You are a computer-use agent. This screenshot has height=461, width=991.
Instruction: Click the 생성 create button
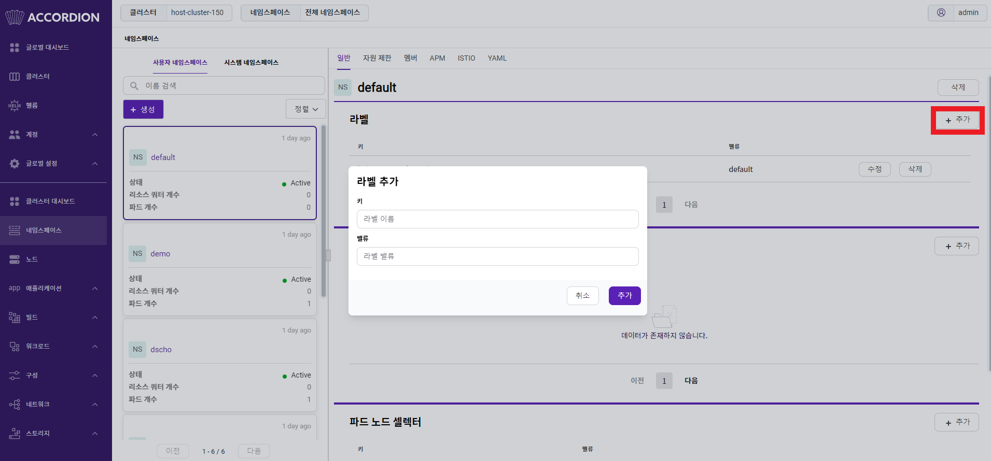pos(143,109)
